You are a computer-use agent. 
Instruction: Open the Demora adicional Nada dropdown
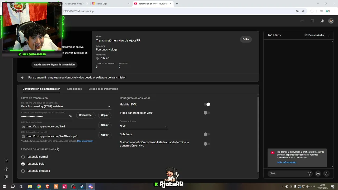tap(144, 126)
